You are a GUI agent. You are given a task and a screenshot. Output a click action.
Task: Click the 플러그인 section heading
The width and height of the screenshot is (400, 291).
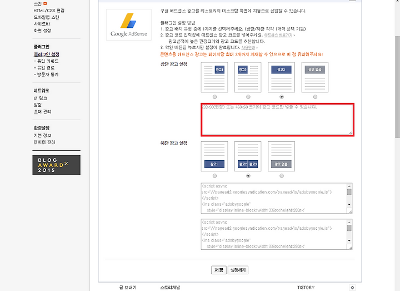pyautogui.click(x=42, y=47)
